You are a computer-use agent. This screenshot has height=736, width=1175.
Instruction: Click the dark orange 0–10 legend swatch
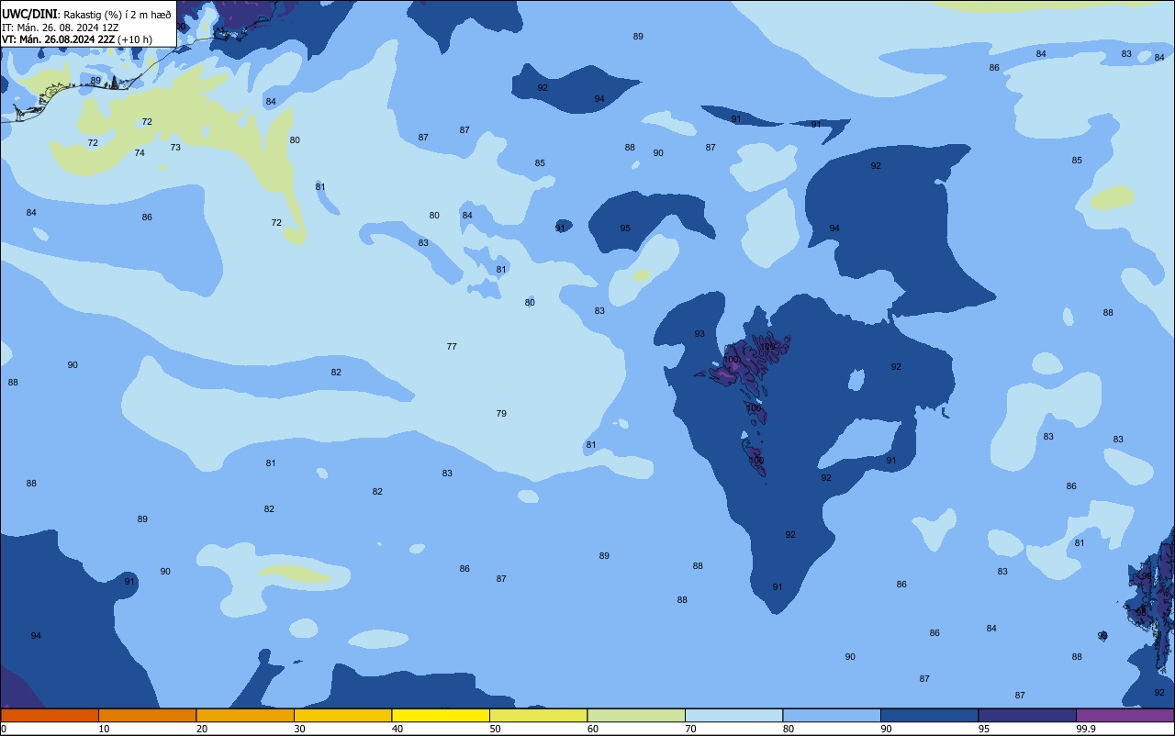click(x=50, y=715)
